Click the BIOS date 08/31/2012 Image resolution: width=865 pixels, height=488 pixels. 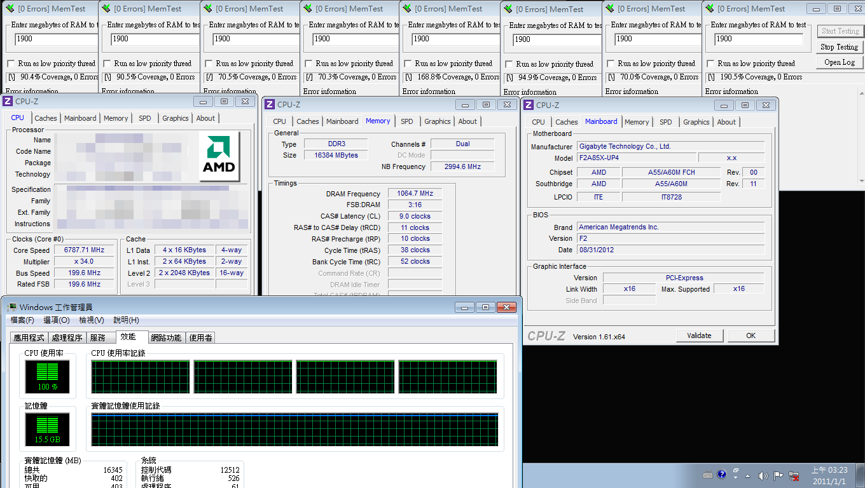670,250
